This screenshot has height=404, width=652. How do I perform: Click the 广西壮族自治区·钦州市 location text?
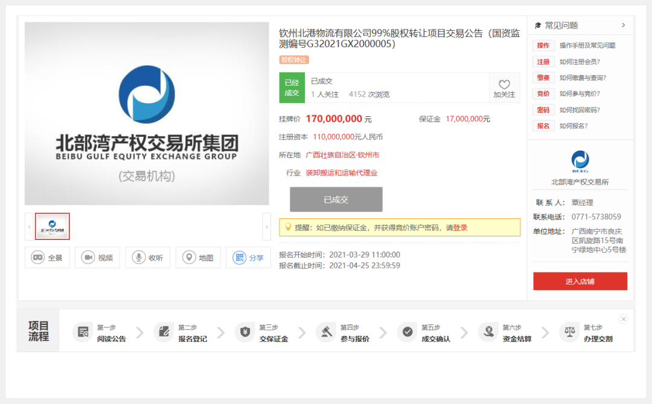tap(342, 155)
